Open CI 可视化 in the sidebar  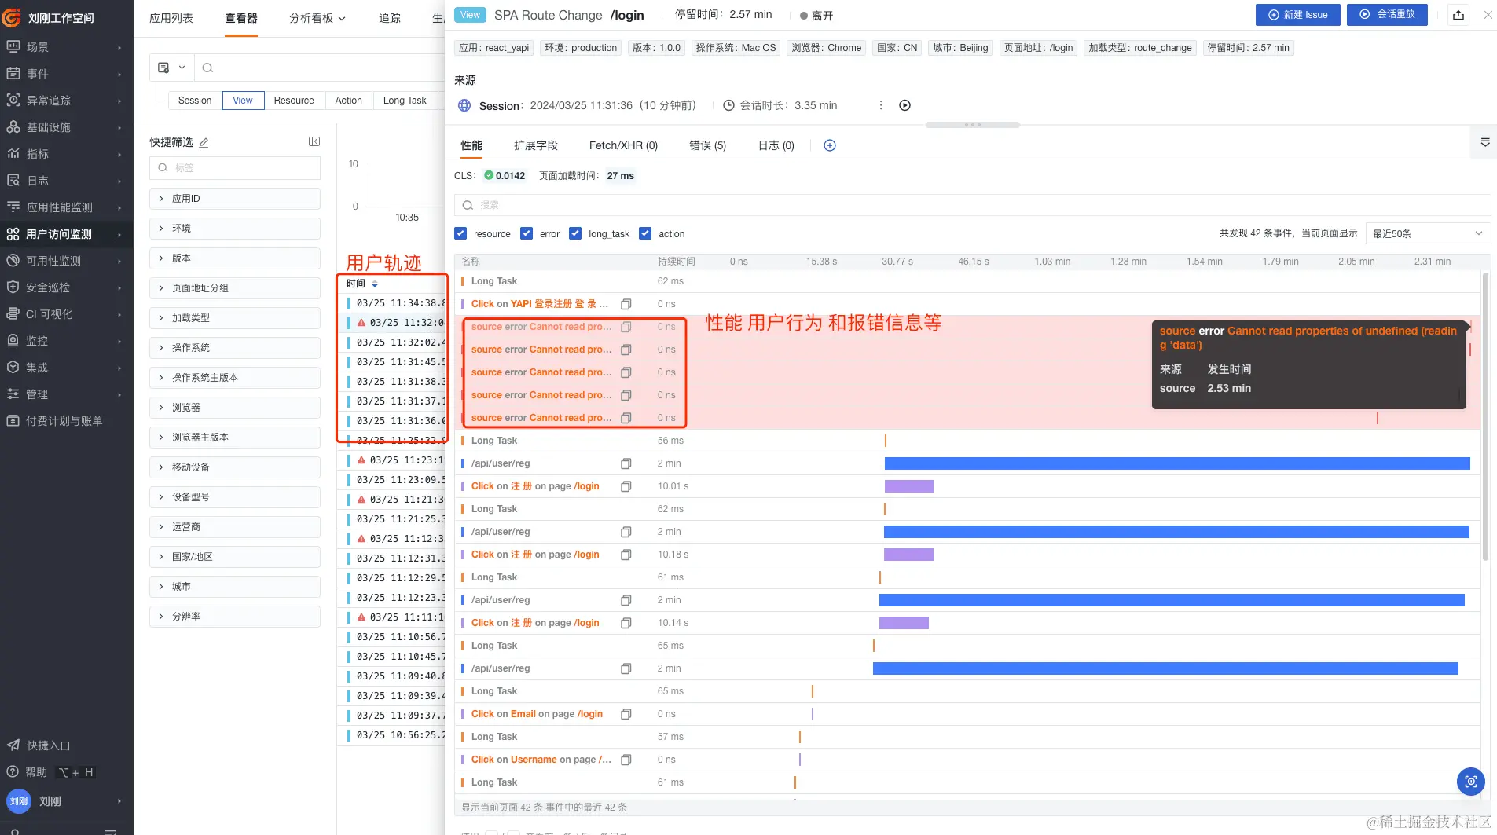tap(65, 314)
